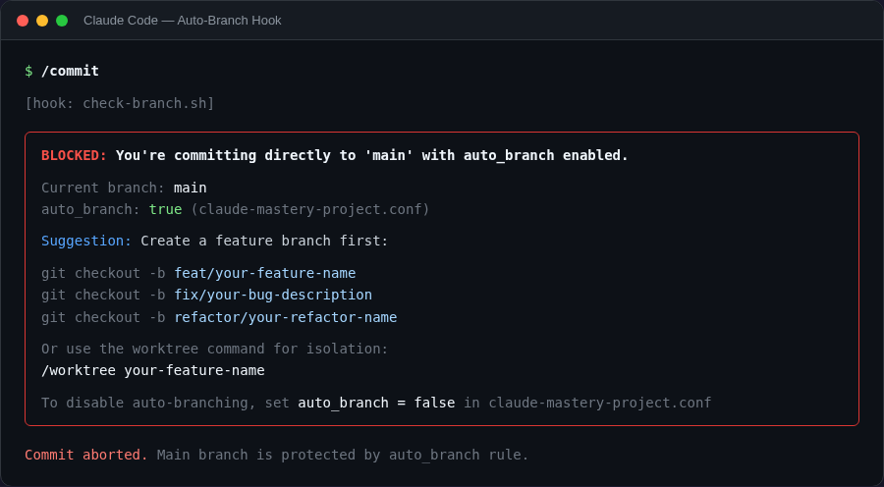884x487 pixels.
Task: Click the yellow minimize window button
Action: pos(42,21)
